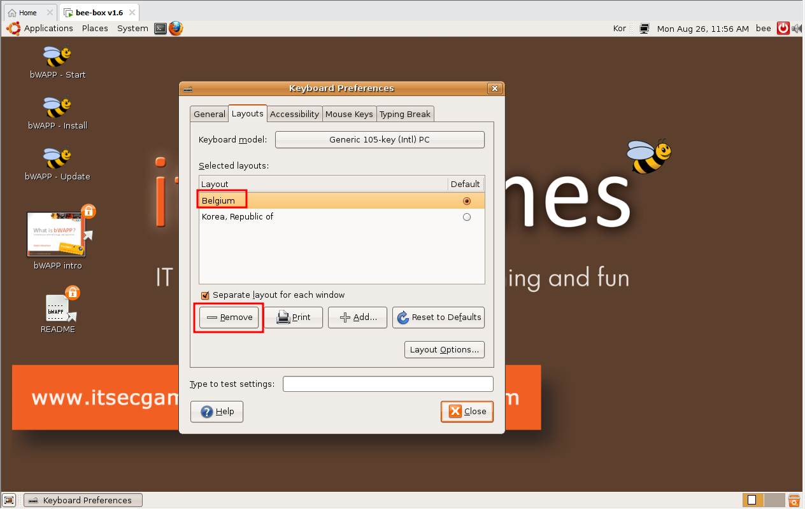Click the Add... layout button

(x=357, y=317)
